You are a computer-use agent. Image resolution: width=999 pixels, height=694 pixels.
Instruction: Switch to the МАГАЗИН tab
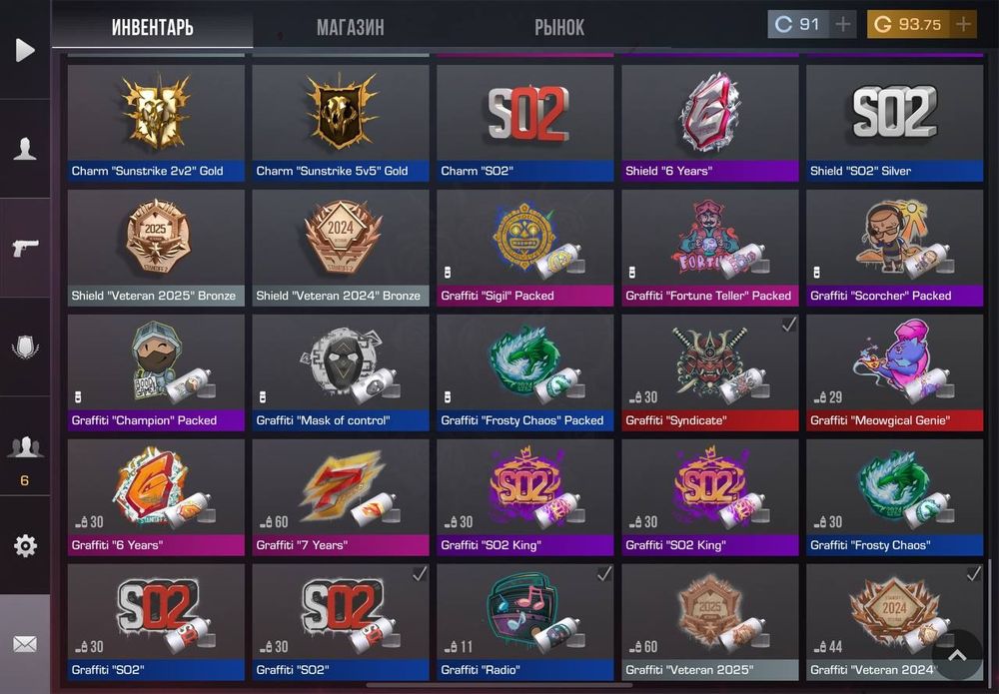351,27
